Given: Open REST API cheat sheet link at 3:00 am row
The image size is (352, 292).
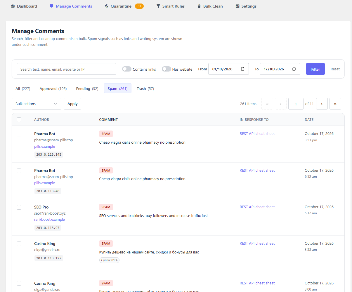Looking at the screenshot, I should [257, 283].
